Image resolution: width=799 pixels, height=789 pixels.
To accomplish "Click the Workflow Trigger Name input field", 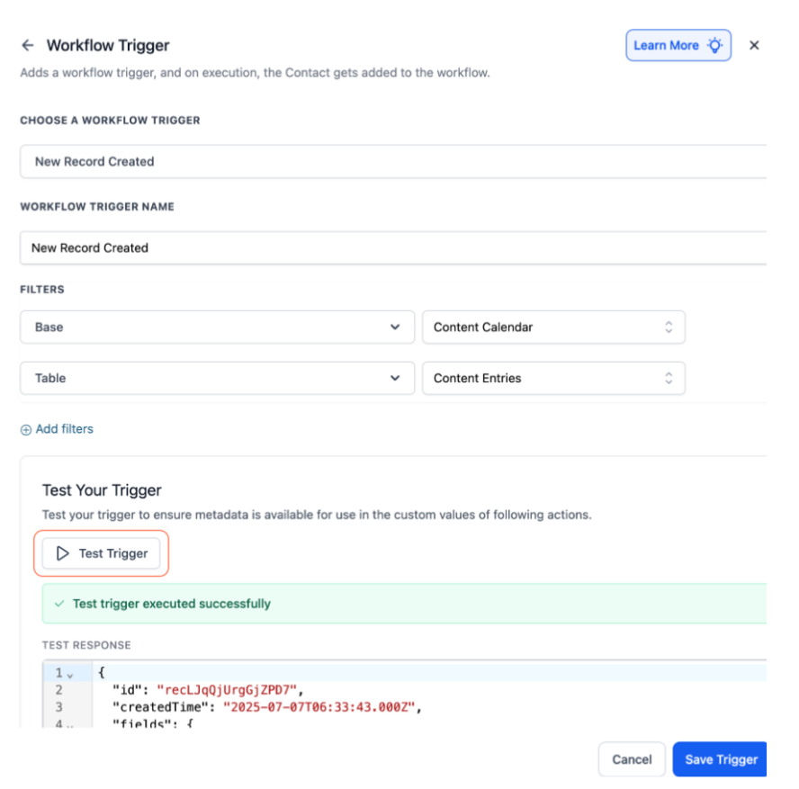I will 393,248.
